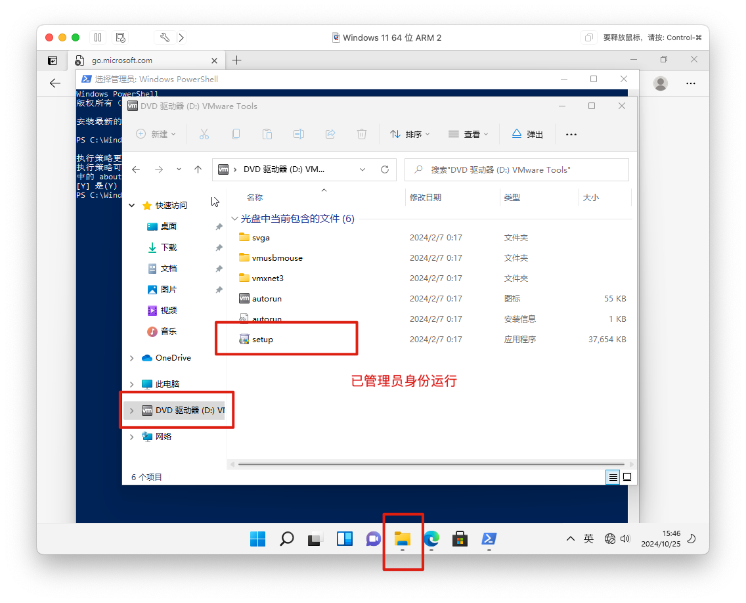Viewport: 746px width, 603px height.
Task: Click the volume speaker tray icon
Action: pos(625,539)
